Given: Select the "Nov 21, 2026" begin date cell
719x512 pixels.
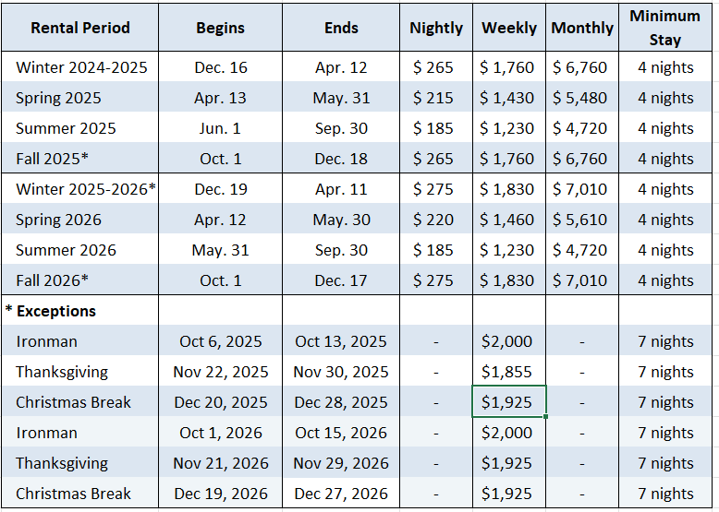Looking at the screenshot, I should [221, 463].
